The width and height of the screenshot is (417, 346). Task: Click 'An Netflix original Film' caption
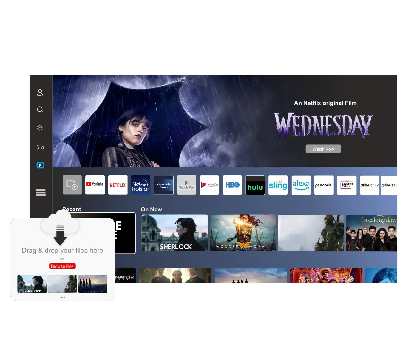click(325, 103)
